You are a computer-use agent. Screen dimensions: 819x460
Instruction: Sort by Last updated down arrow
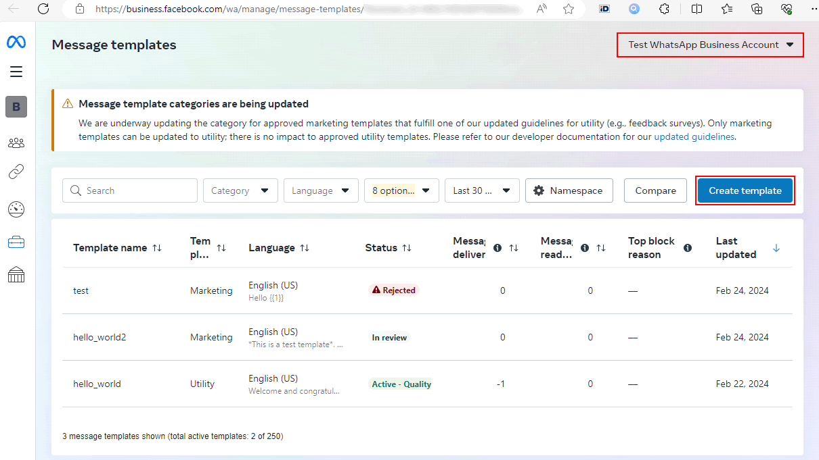tap(776, 248)
